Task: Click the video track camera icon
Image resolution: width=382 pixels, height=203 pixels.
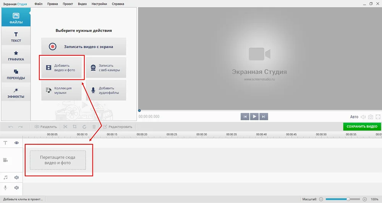Action: point(5,160)
